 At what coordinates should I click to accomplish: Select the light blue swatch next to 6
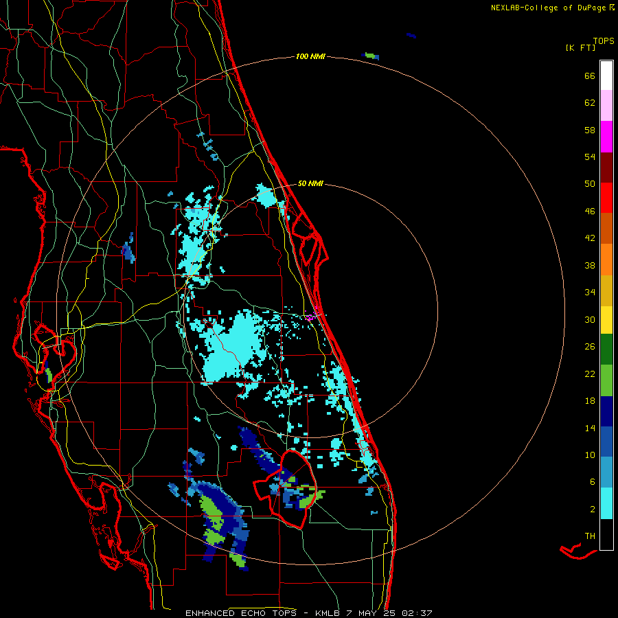coord(606,472)
